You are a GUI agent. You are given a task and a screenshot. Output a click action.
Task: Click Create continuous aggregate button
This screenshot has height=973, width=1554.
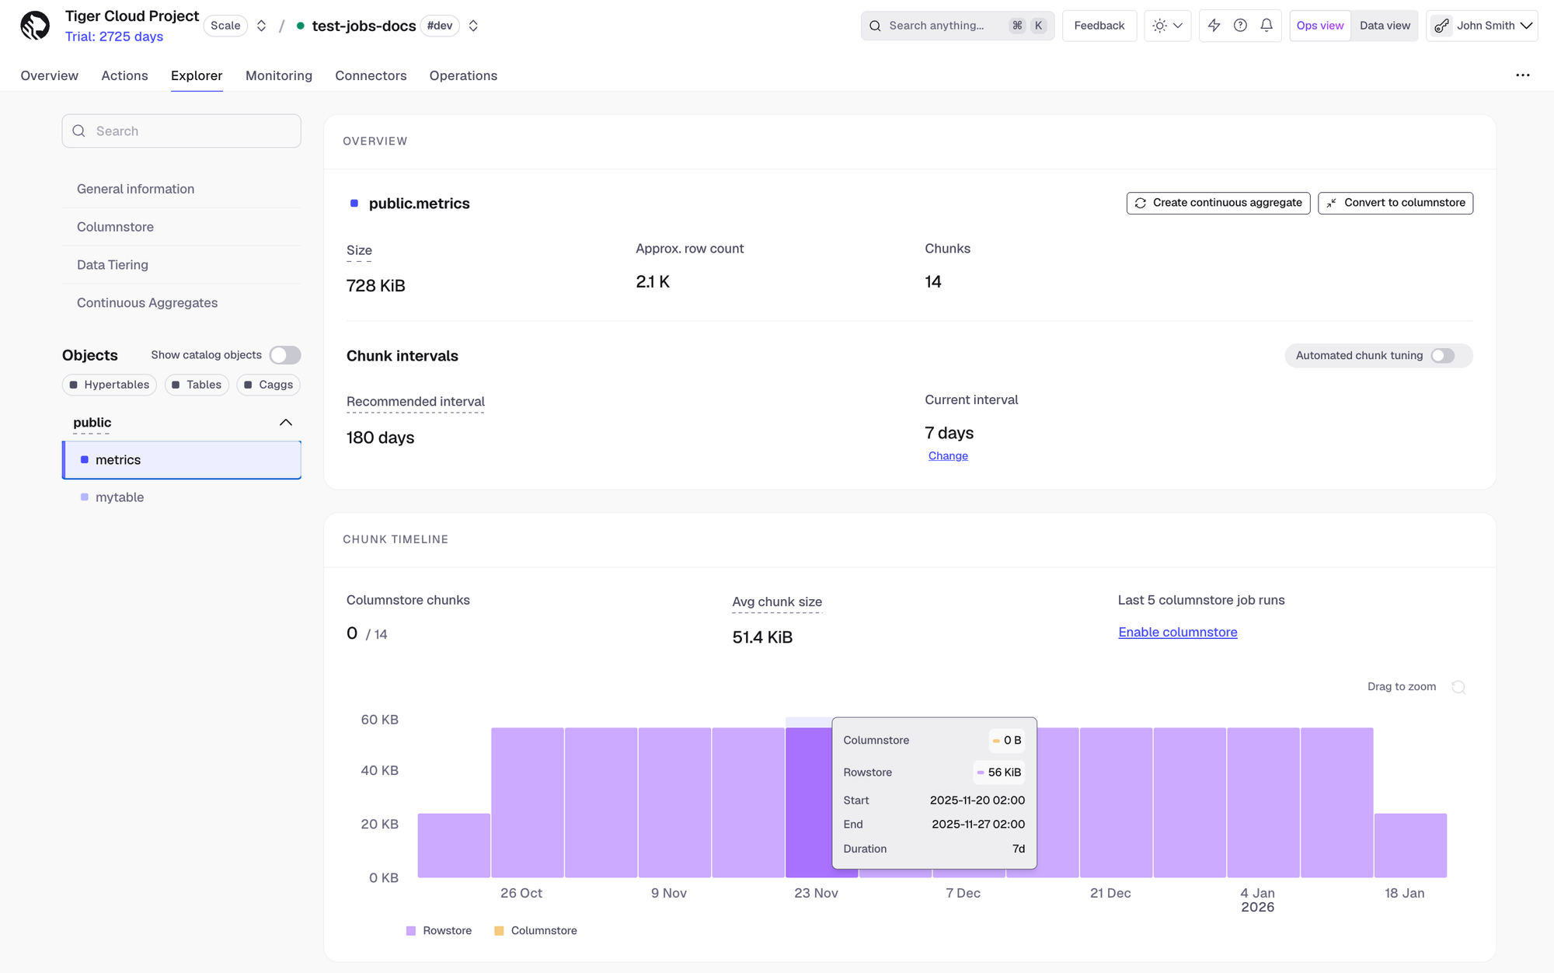click(1218, 203)
